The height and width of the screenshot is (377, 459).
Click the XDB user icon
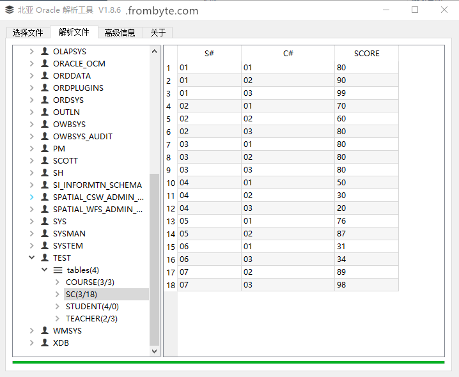click(x=45, y=342)
